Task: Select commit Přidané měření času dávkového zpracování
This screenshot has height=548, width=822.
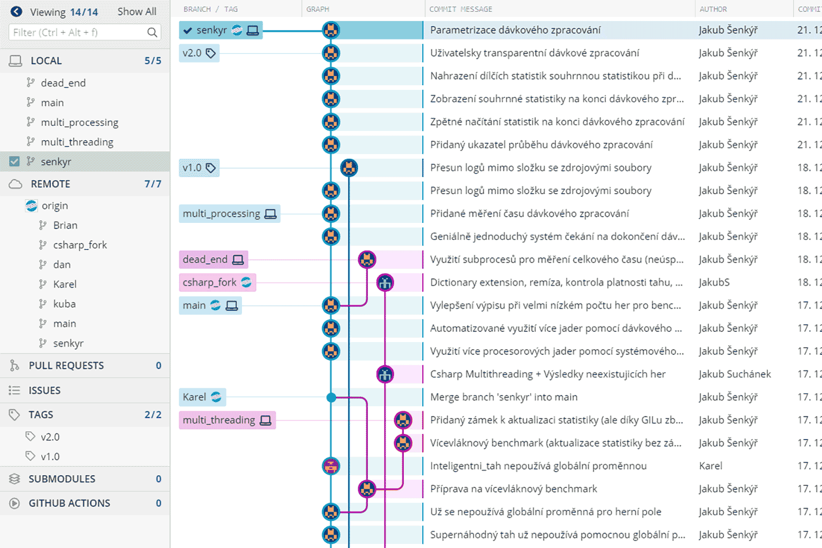Action: (529, 214)
